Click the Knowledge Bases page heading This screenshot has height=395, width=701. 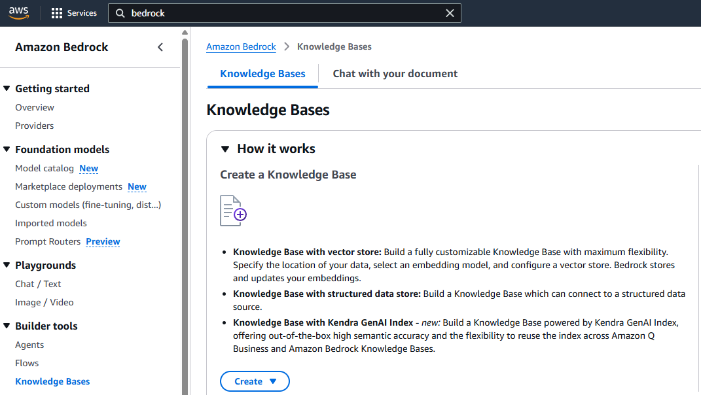[x=268, y=110]
